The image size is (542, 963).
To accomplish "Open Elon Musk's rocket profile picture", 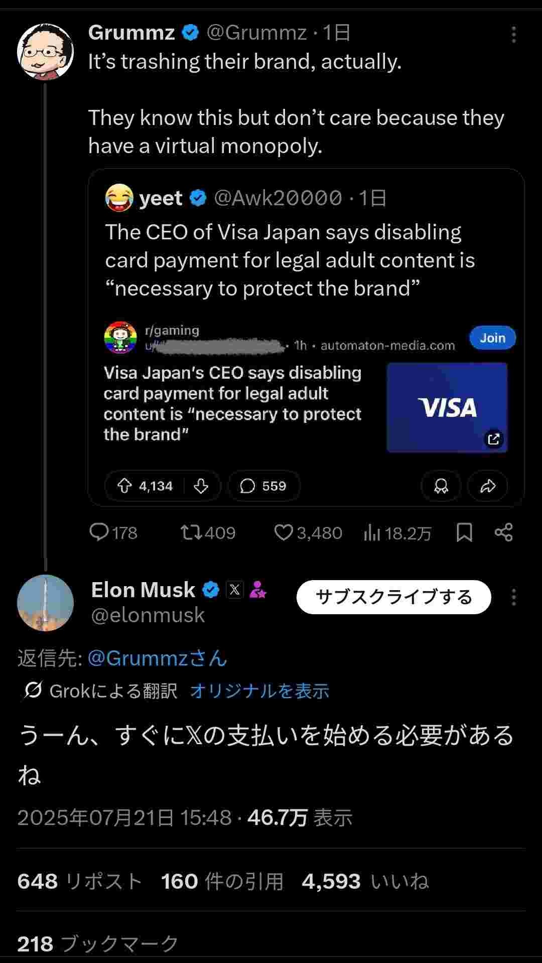I will pos(45,602).
